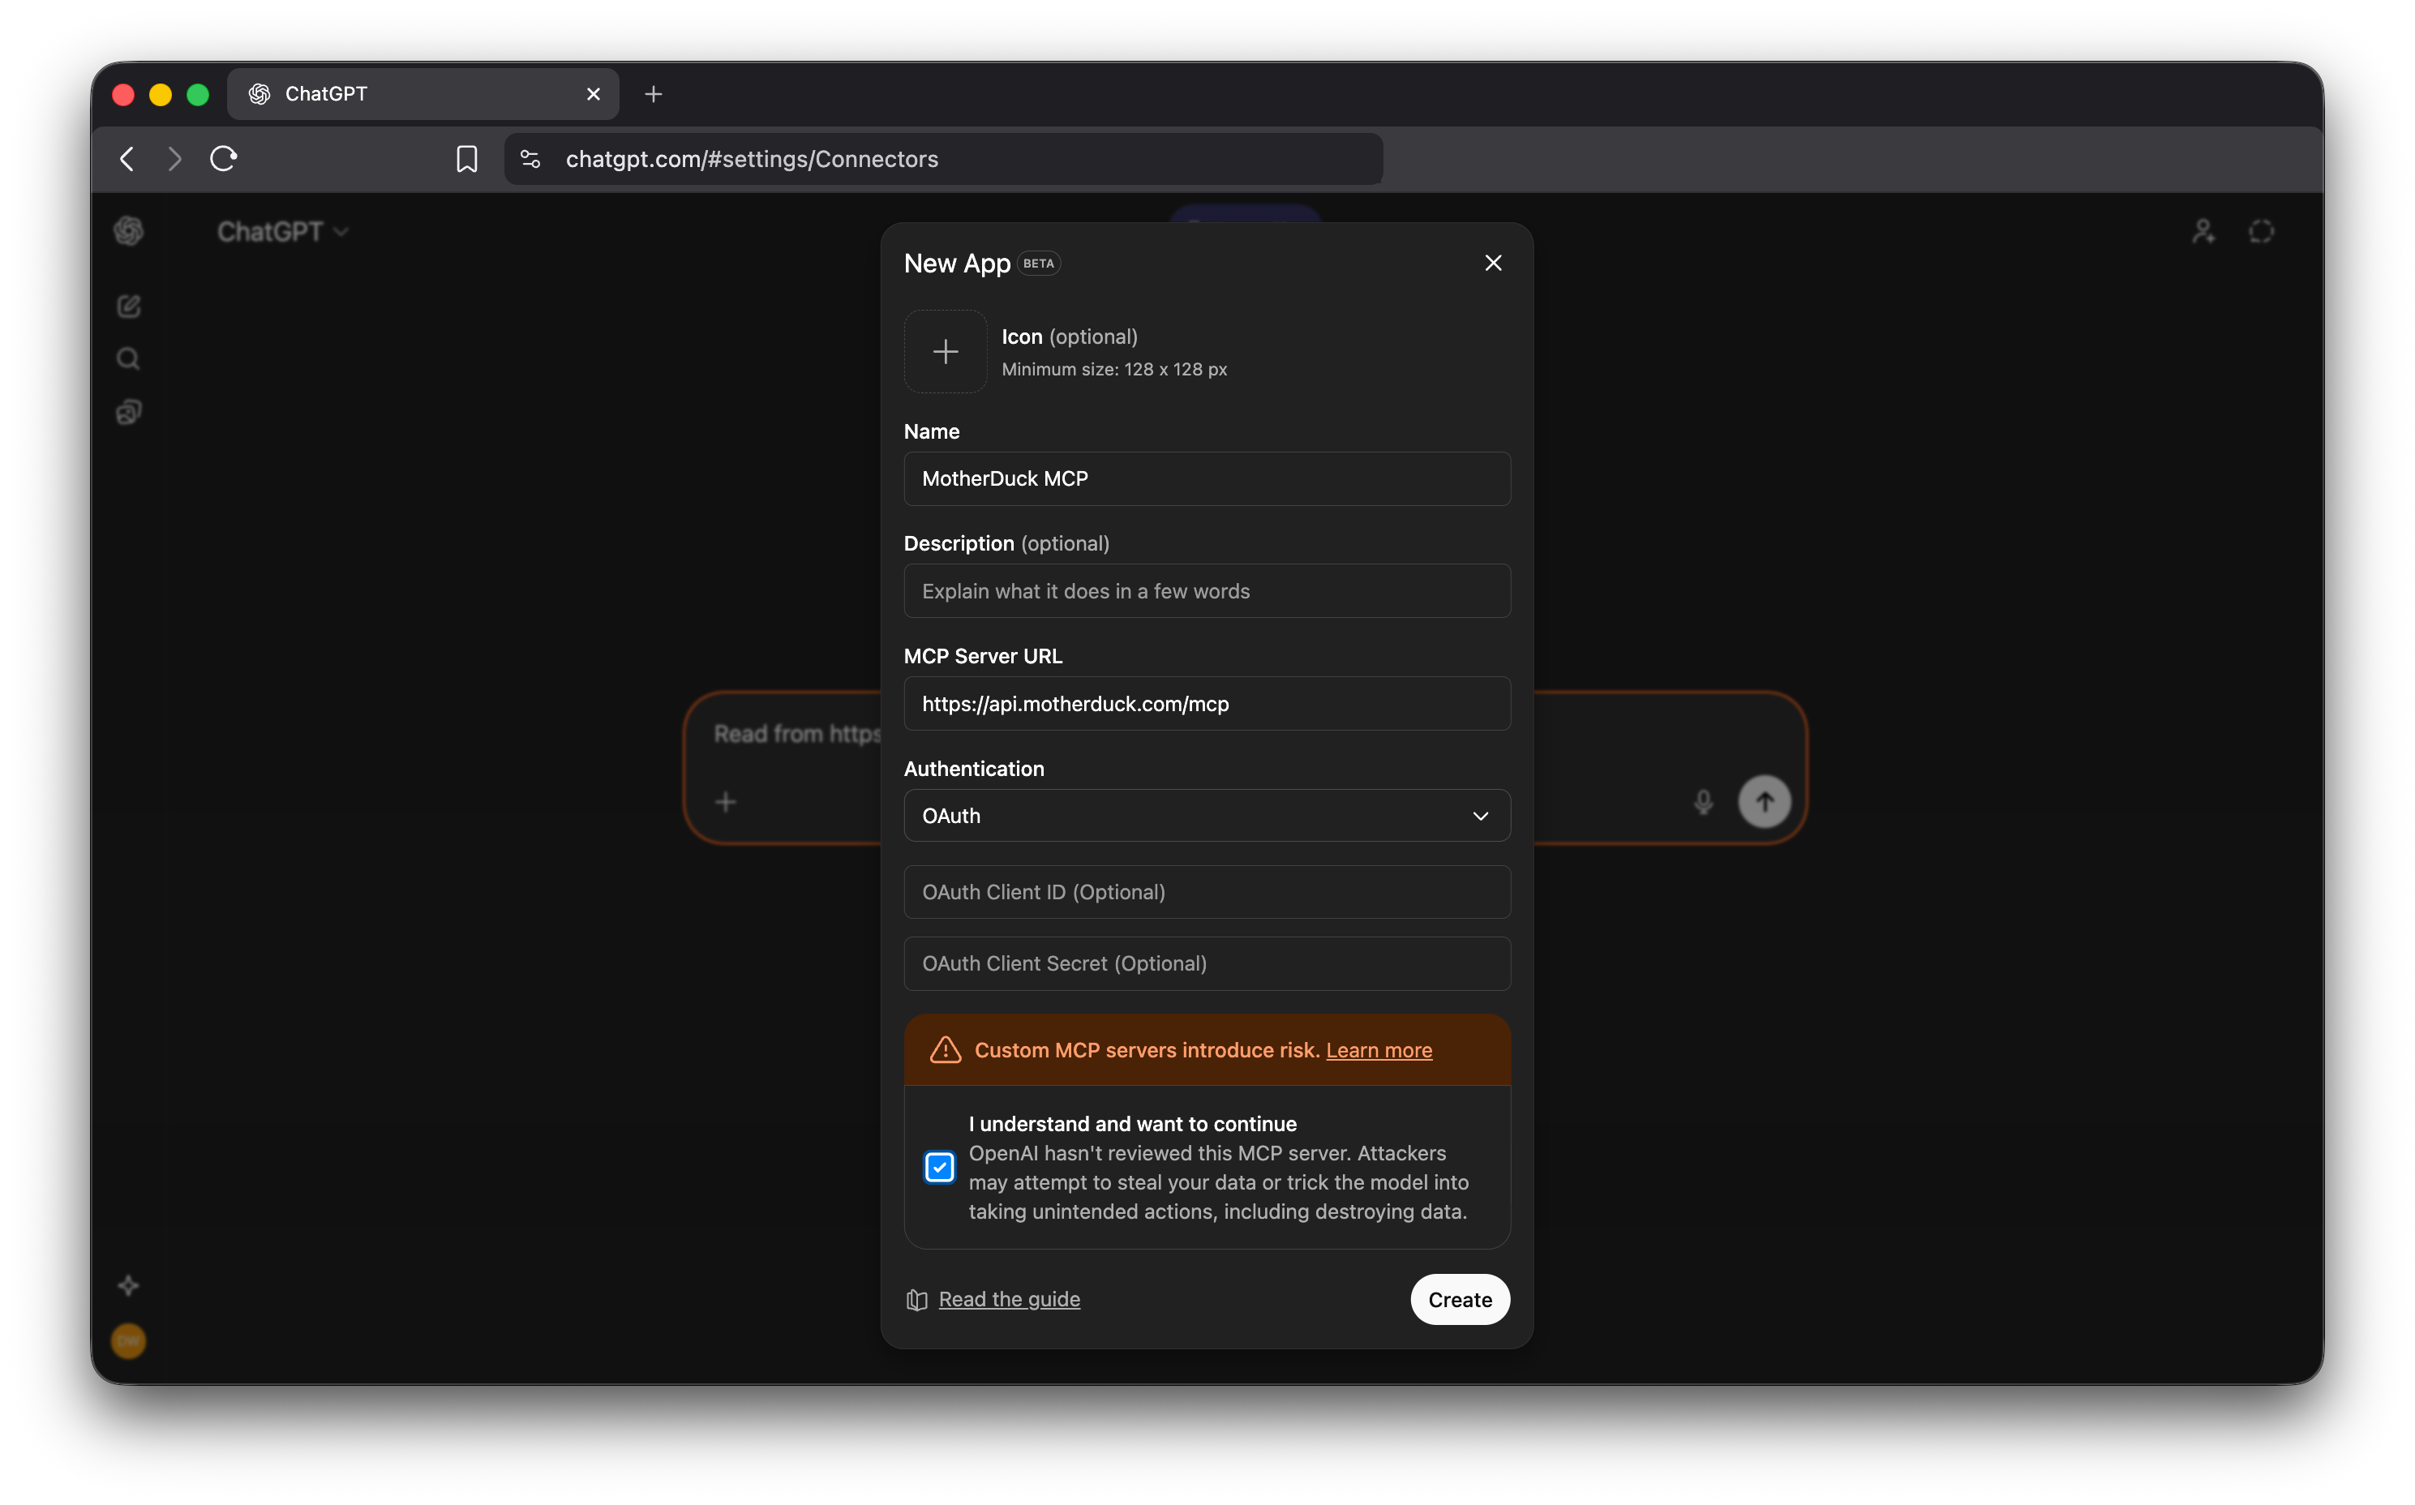
Task: Open search from the sidebar
Action: 128,358
